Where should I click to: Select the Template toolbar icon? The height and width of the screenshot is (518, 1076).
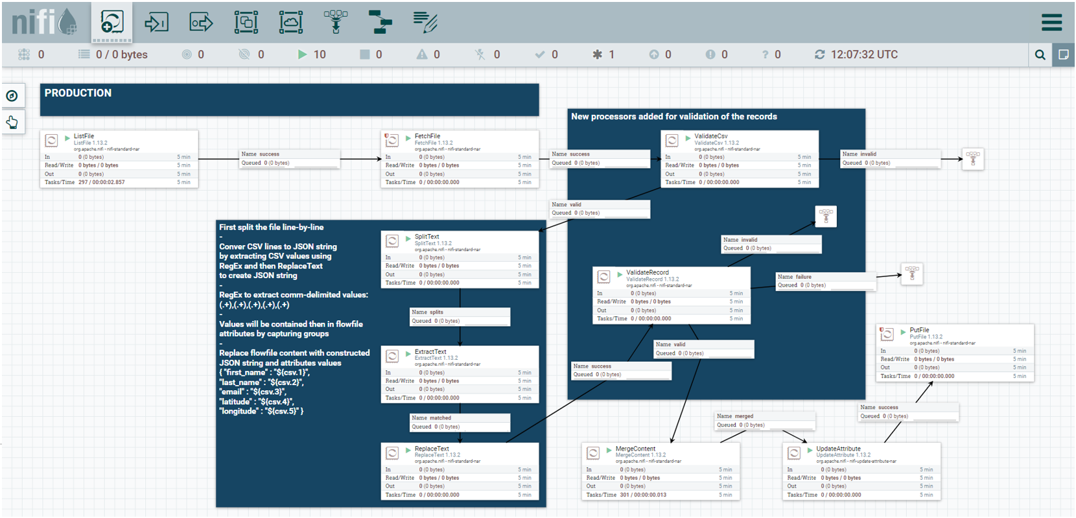tap(380, 22)
